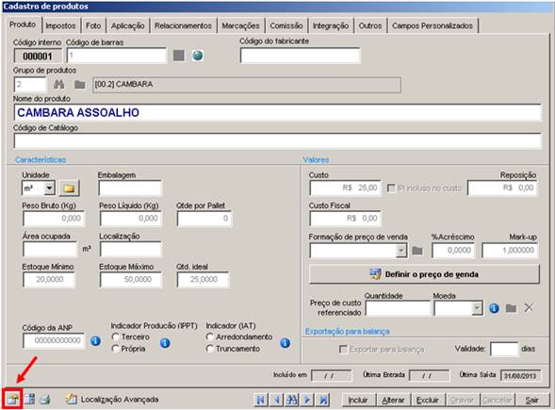Image resolution: width=555 pixels, height=410 pixels.
Task: Select Própria radio option
Action: [115, 349]
